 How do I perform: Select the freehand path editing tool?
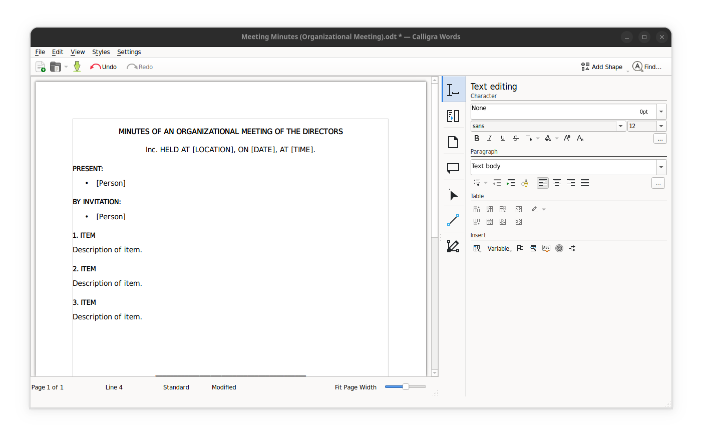(453, 246)
